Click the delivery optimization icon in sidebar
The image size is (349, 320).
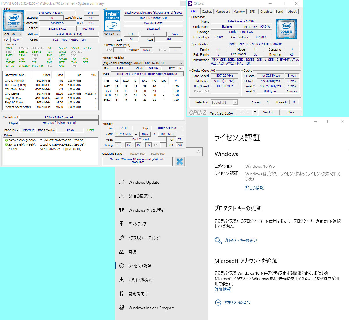(x=122, y=196)
